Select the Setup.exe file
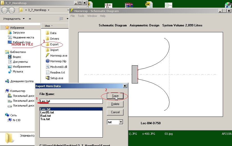 [54, 78]
